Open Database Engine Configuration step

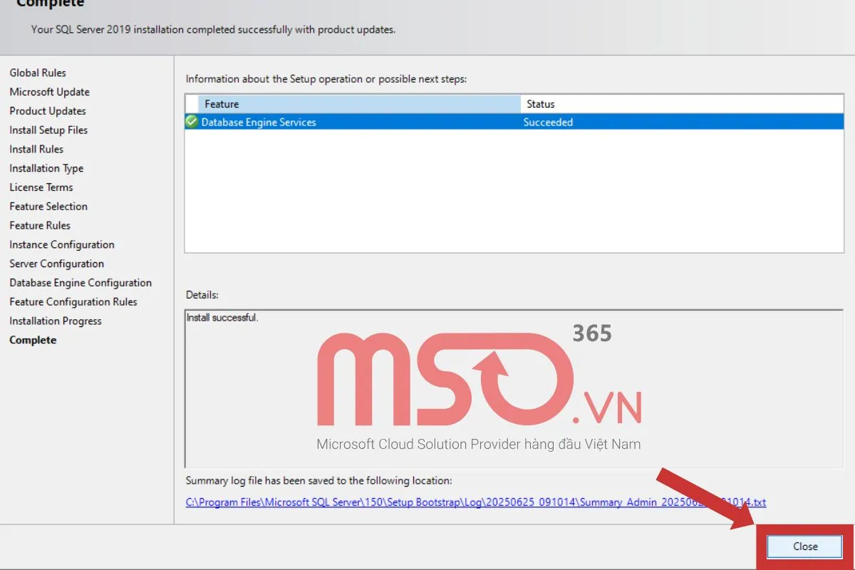pos(81,282)
